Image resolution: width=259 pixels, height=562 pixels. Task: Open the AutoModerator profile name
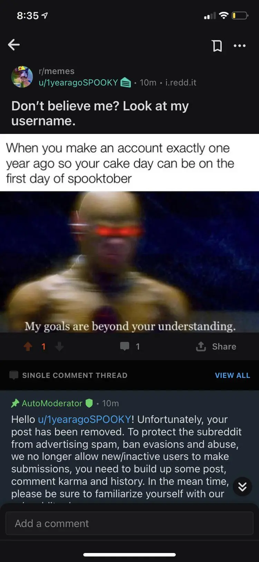pos(52,404)
